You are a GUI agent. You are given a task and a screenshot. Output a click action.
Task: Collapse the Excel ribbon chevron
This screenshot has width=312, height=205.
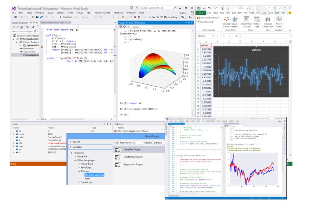(290, 30)
